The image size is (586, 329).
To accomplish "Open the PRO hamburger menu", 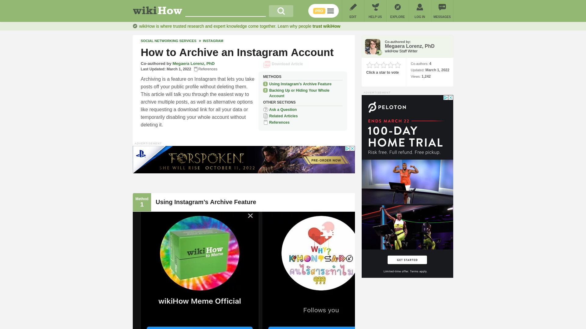I will pyautogui.click(x=324, y=11).
